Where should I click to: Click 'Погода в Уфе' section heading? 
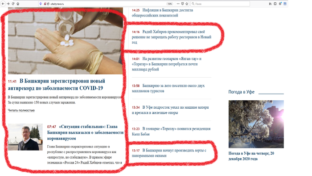[242, 92]
